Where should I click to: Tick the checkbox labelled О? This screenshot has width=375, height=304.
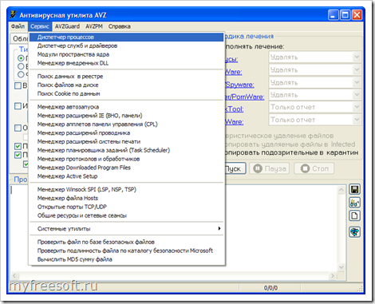tap(18, 128)
